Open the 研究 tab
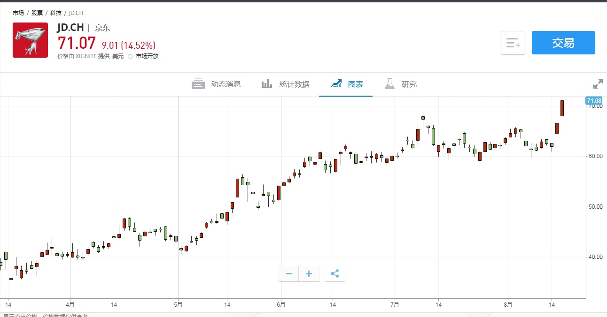 tap(401, 84)
